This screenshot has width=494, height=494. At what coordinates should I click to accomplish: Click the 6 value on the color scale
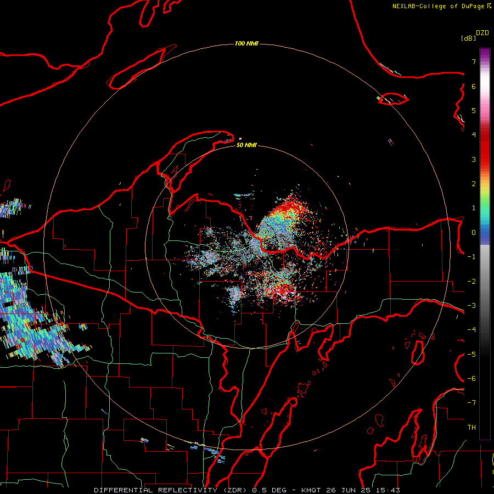click(x=474, y=87)
